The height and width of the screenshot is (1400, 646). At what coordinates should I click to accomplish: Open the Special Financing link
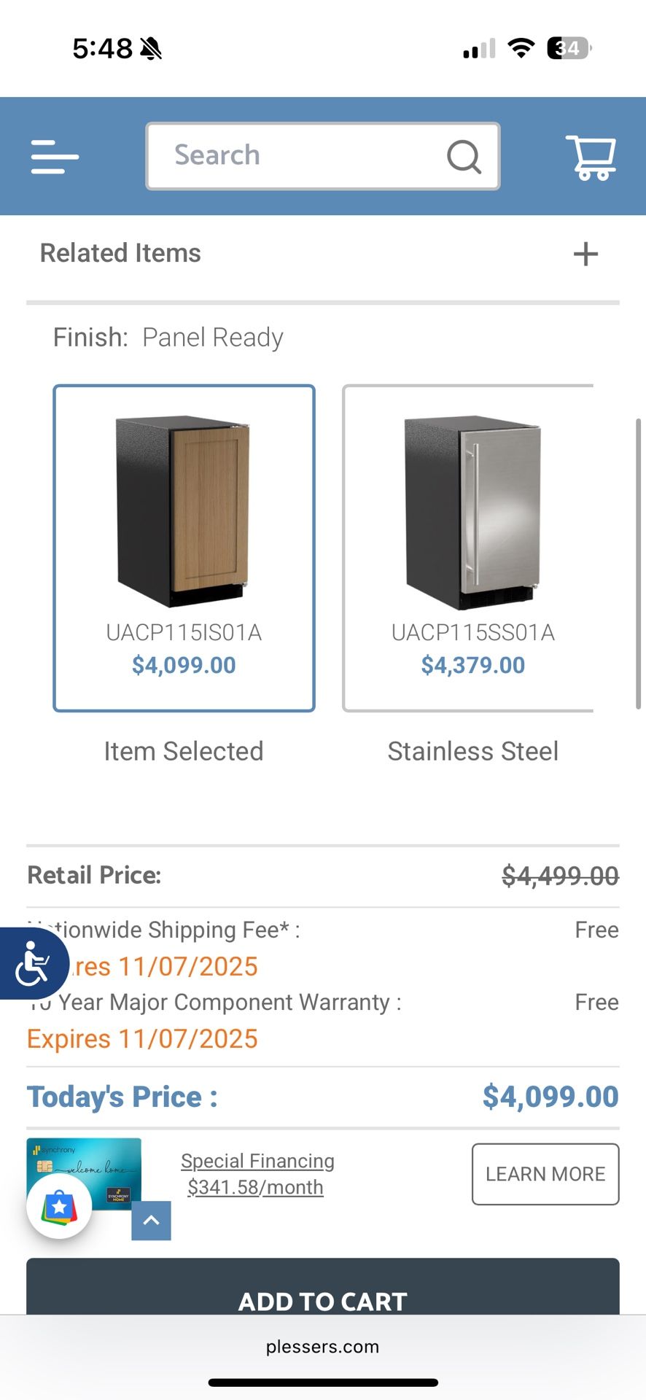coord(257,1161)
